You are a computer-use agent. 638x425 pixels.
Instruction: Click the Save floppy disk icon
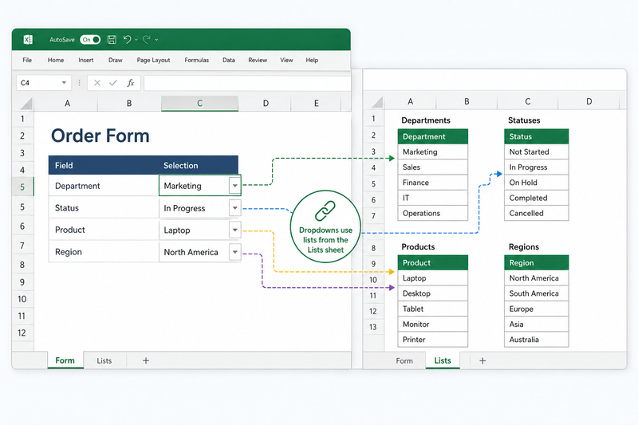point(112,39)
